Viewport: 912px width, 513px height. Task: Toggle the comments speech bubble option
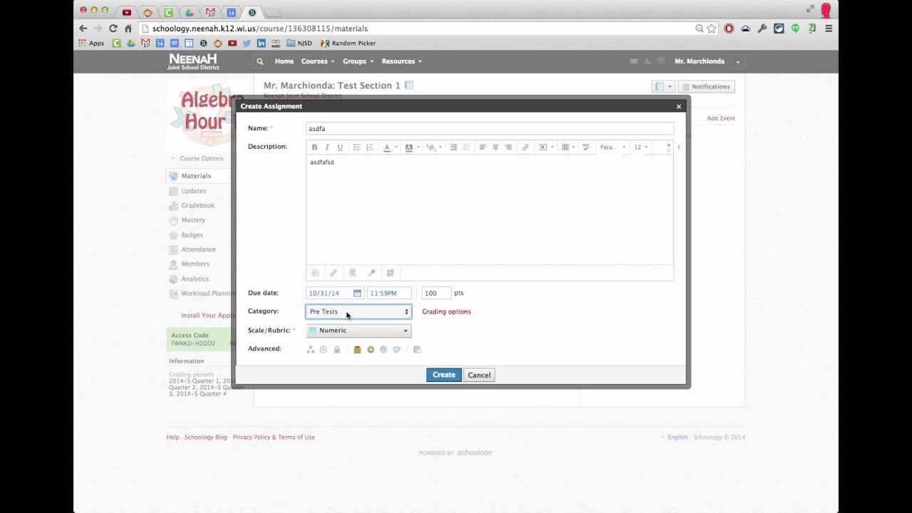(396, 350)
